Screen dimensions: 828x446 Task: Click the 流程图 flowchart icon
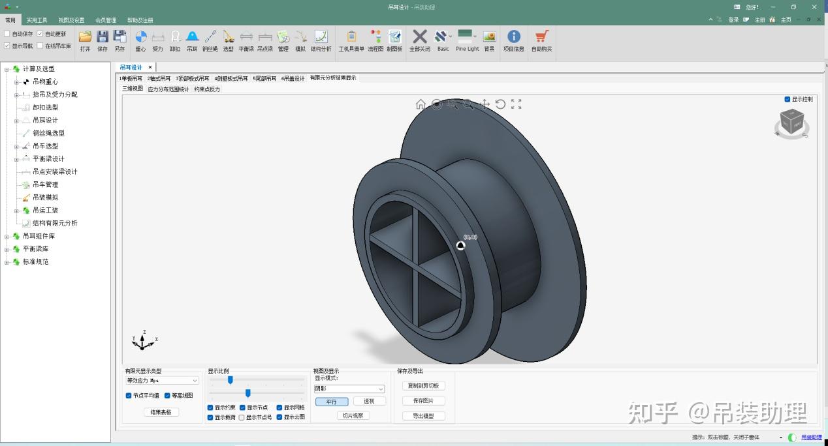375,37
